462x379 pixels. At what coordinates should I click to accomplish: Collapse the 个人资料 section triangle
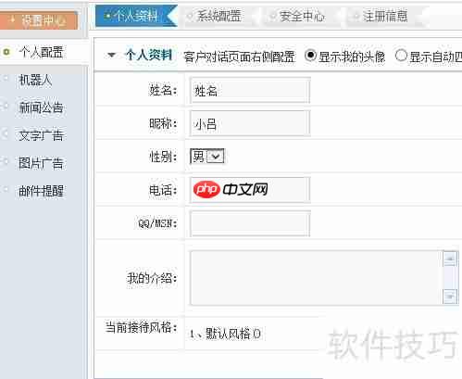[111, 56]
